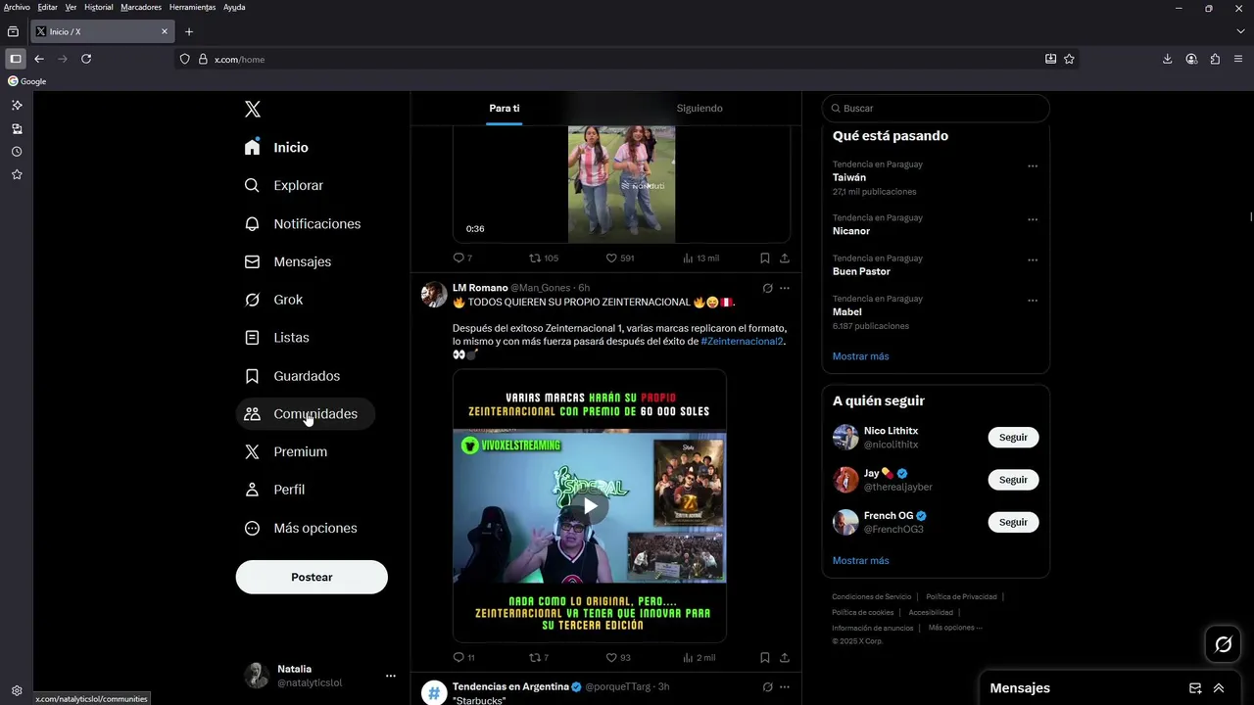This screenshot has width=1254, height=705.
Task: Open browser downloads panel
Action: point(1167,59)
